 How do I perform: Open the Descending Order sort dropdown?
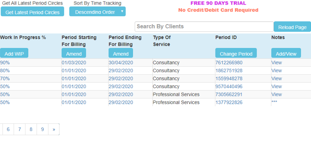tap(97, 11)
